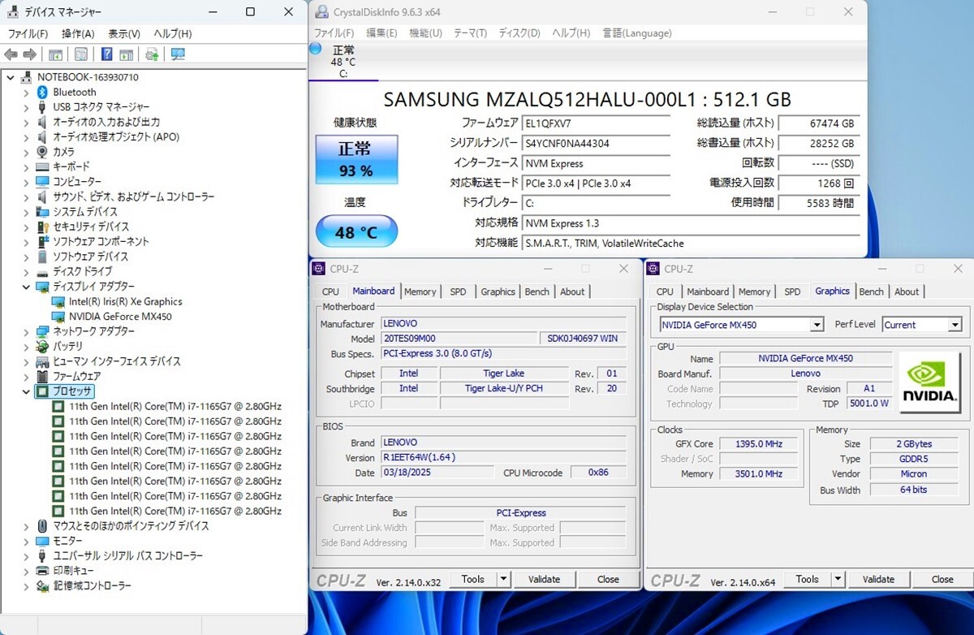The height and width of the screenshot is (635, 974).
Task: Click the network adapter (ネットワーク アダプター) icon
Action: point(43,331)
